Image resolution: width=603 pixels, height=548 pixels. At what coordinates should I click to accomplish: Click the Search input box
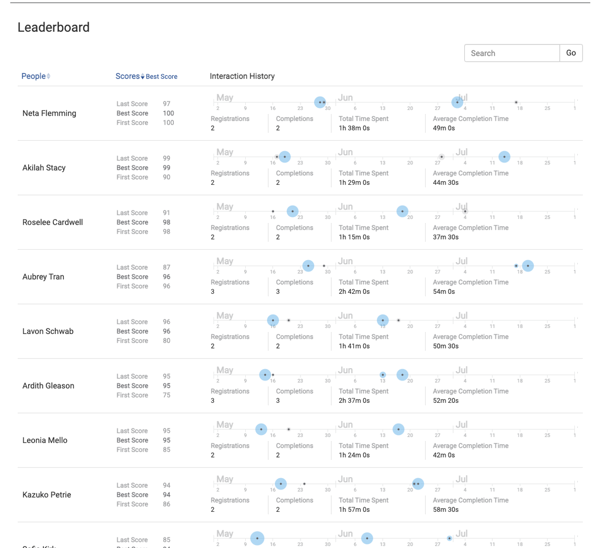(512, 53)
